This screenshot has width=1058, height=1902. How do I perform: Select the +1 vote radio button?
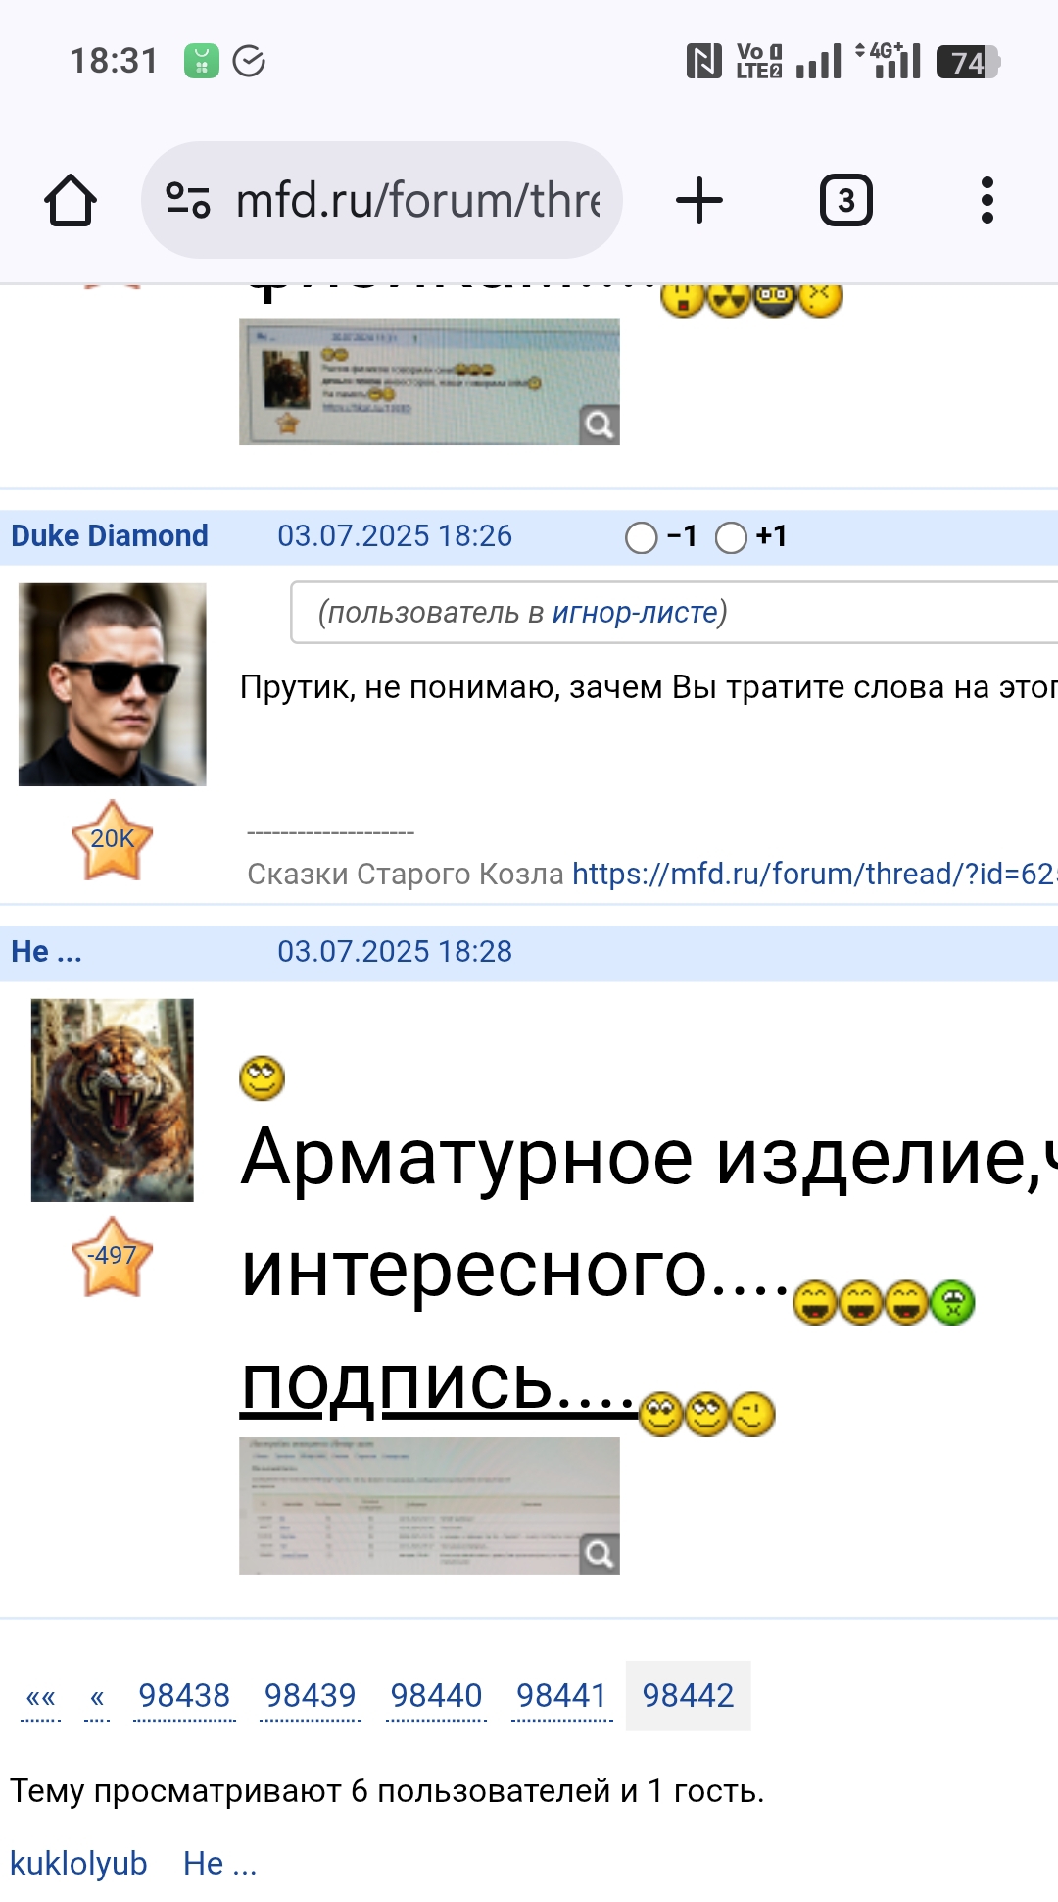[731, 537]
